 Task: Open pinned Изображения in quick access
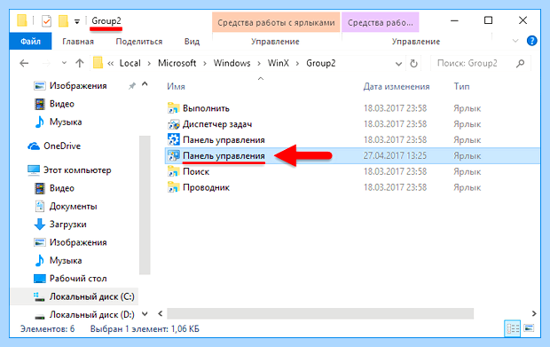click(x=78, y=85)
